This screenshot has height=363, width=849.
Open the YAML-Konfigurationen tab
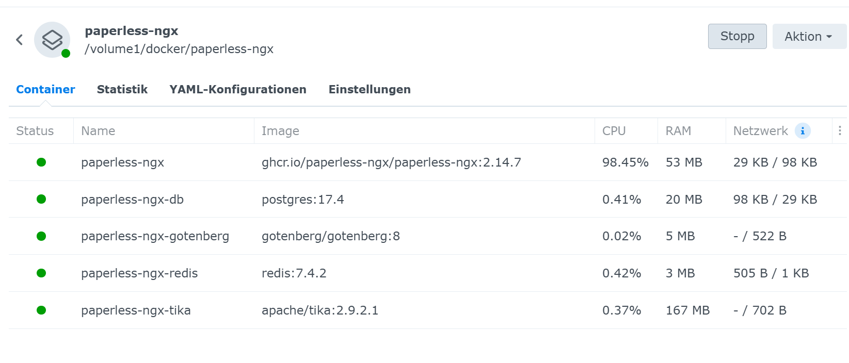coord(238,90)
